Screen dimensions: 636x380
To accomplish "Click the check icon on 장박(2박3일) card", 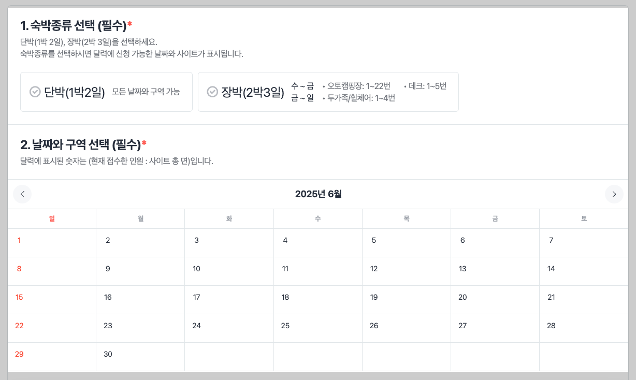I will 212,92.
